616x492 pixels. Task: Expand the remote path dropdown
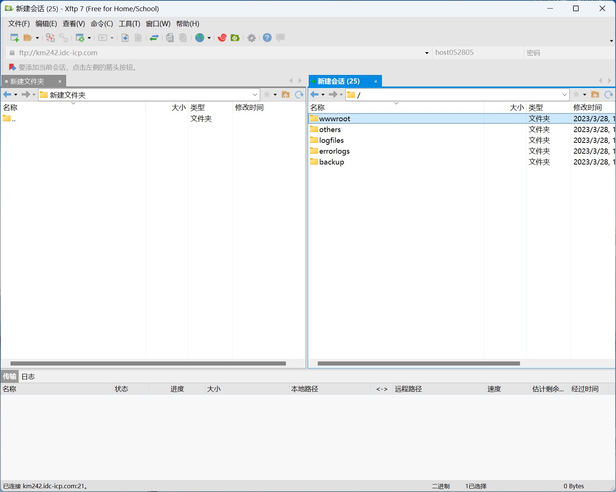(564, 95)
